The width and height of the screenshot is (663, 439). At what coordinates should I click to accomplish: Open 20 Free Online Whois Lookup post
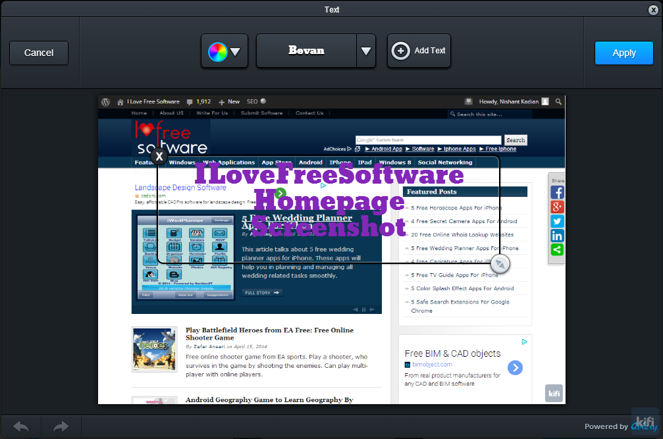(462, 234)
